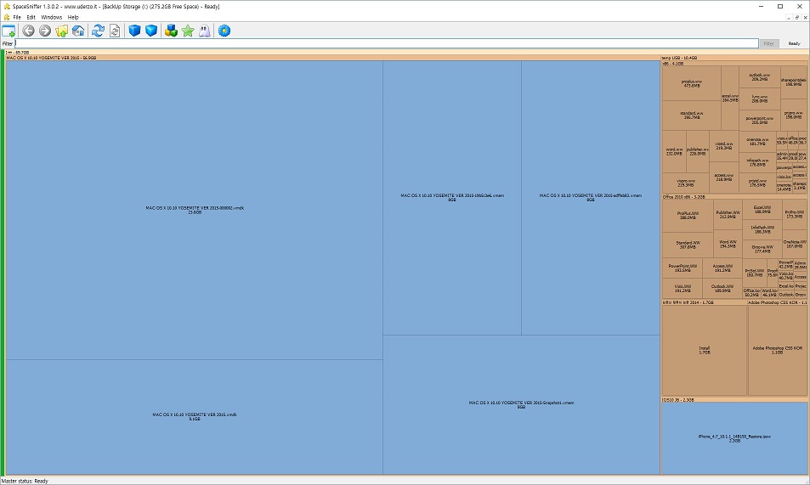The height and width of the screenshot is (485, 810).
Task: Select the YOSEMITE VER 2015.vmdk 9.1GB block
Action: pyautogui.click(x=195, y=417)
